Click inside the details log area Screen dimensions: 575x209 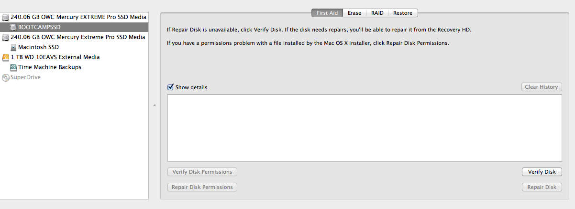click(x=365, y=128)
